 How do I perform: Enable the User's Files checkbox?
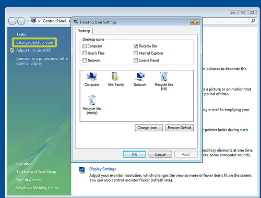pos(85,53)
